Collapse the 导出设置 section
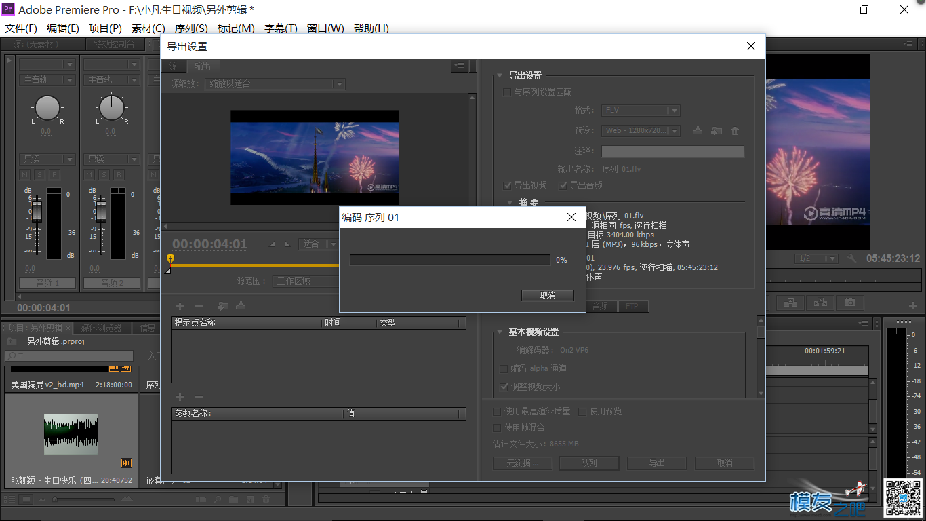Image resolution: width=926 pixels, height=521 pixels. coord(500,75)
